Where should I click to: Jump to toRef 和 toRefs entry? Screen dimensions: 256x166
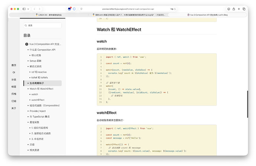point(39,77)
